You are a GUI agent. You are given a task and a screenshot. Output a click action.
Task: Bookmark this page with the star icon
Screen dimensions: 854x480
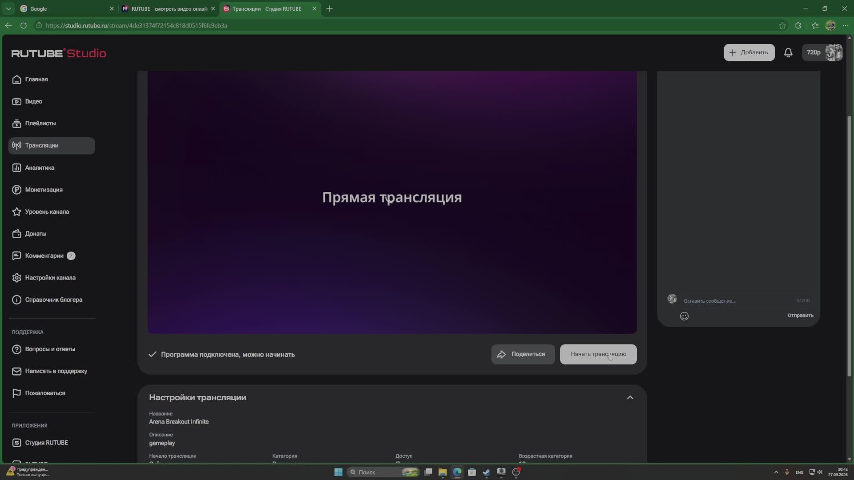click(782, 26)
